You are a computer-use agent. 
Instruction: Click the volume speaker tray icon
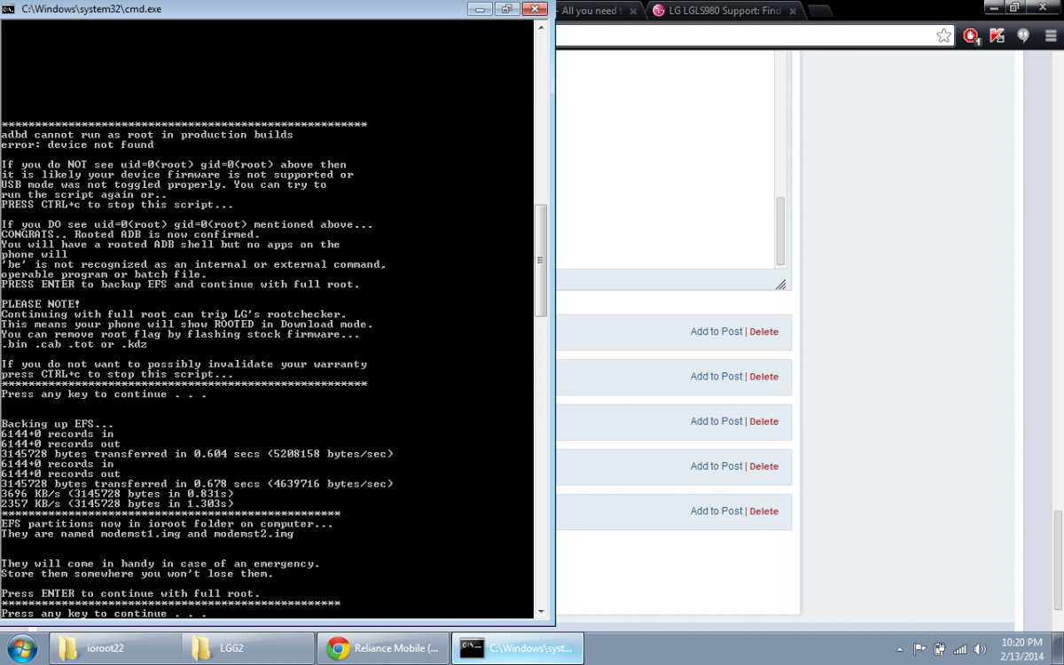click(x=980, y=649)
